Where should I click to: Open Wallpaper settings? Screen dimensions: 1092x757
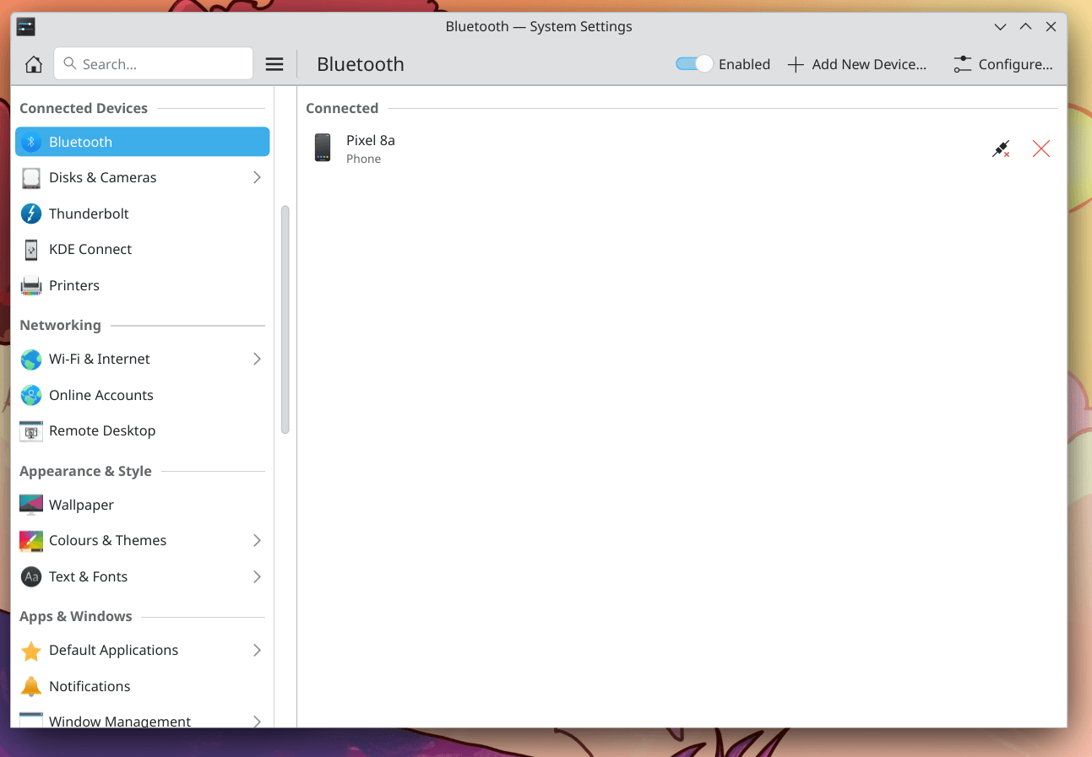tap(81, 505)
